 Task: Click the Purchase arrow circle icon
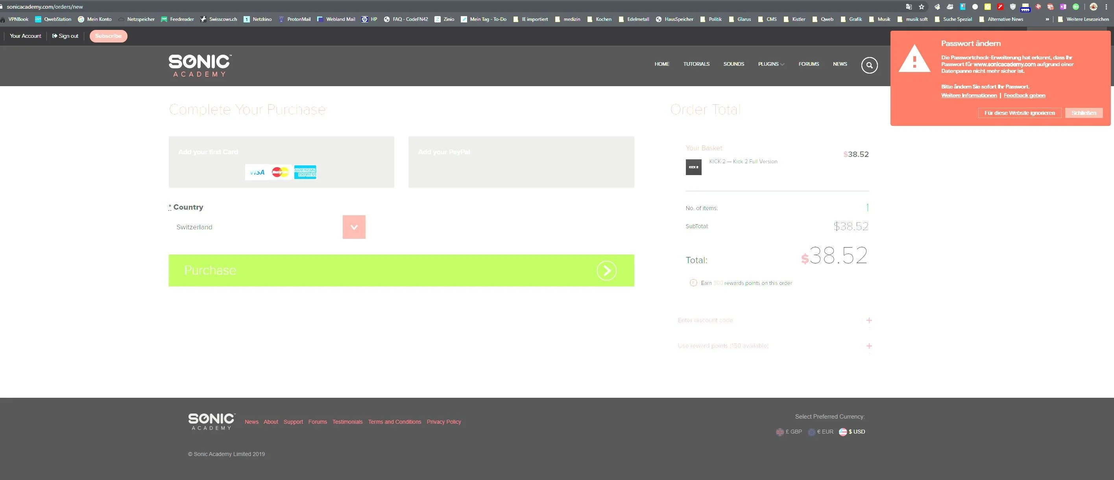click(606, 271)
